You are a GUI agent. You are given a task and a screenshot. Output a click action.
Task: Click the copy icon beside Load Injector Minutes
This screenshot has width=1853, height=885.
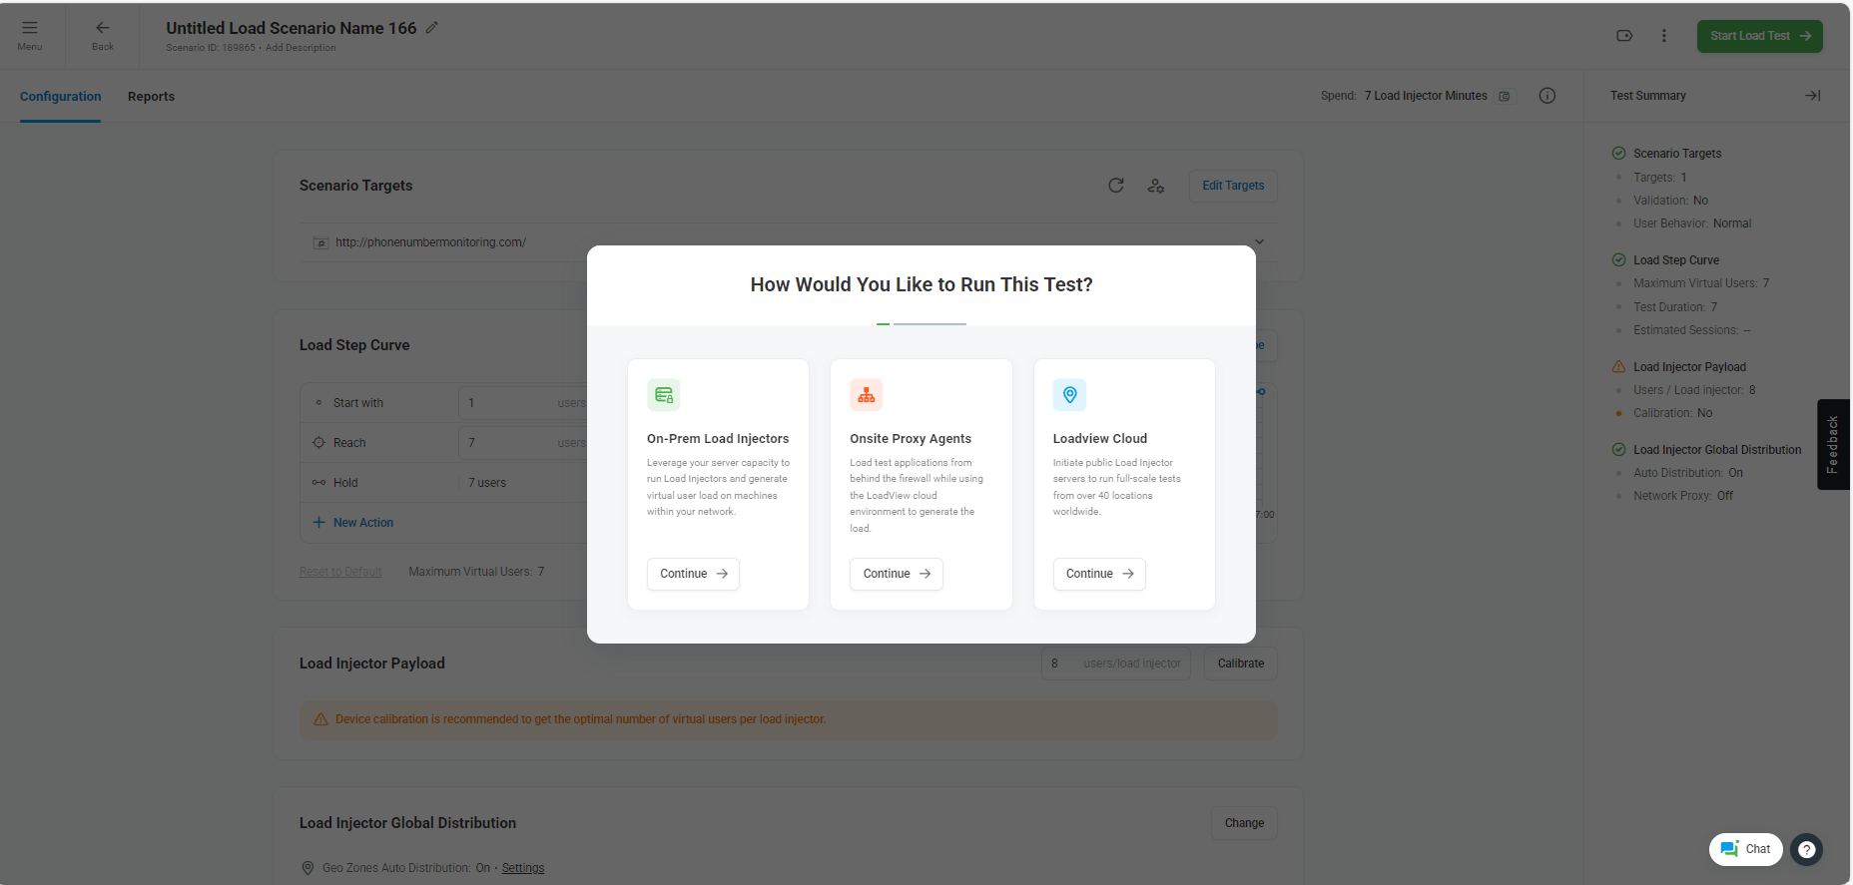click(x=1505, y=97)
